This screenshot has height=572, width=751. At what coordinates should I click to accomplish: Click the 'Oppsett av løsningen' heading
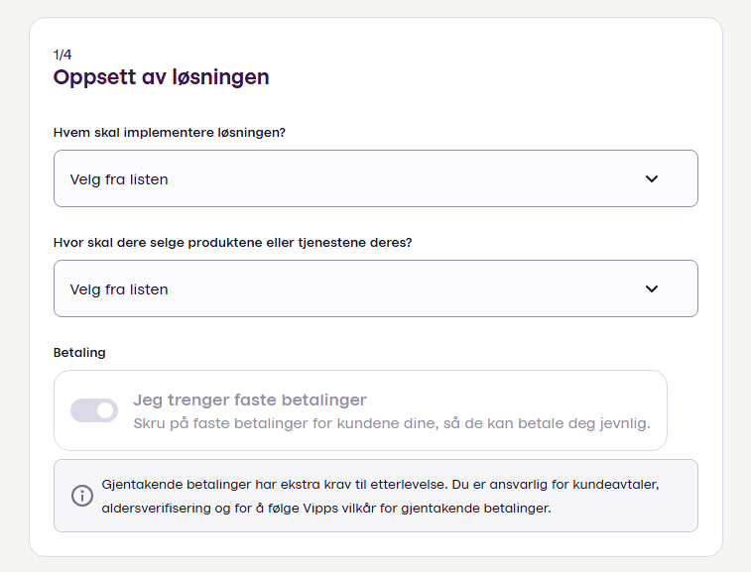pos(161,77)
